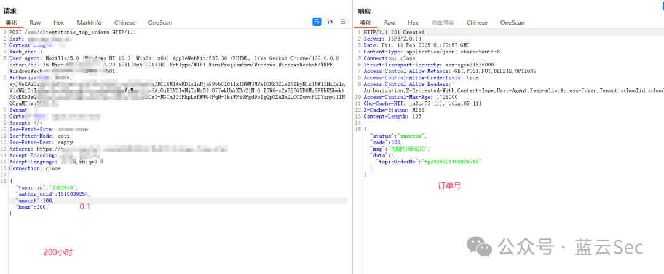Click the Accept-Language header line
664x274 pixels.
pyautogui.click(x=57, y=162)
